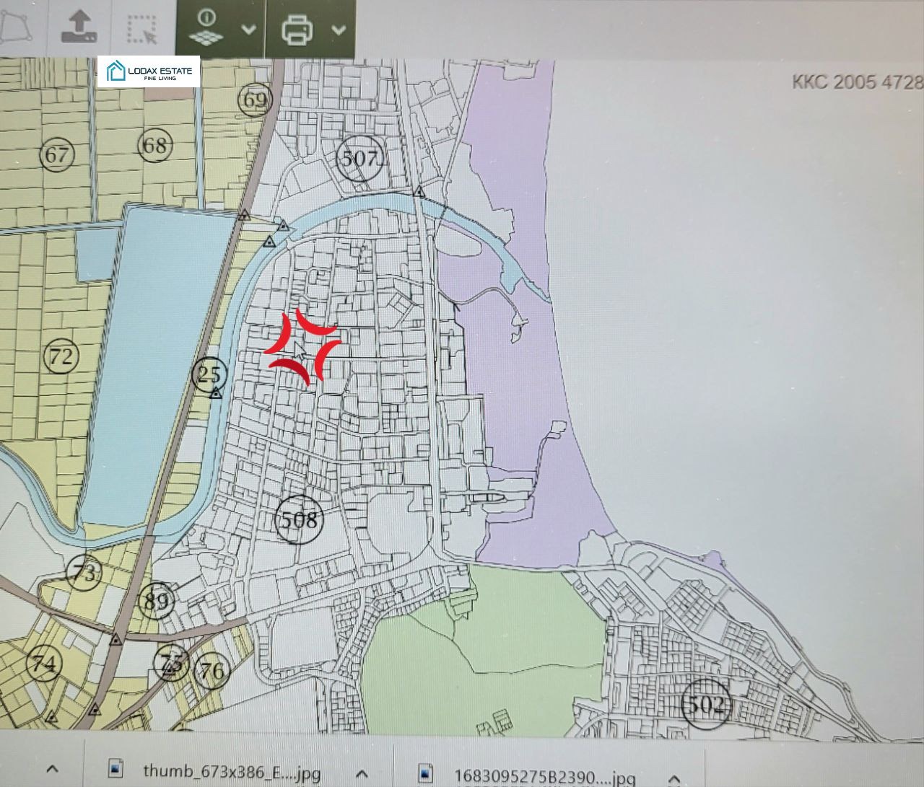Open downloaded file 1683095275B2390....jpg
924x787 pixels.
coord(544,776)
